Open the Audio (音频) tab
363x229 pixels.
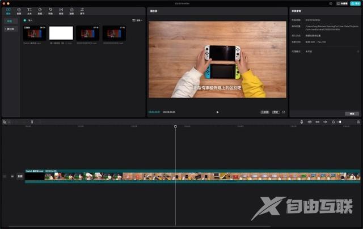19,11
